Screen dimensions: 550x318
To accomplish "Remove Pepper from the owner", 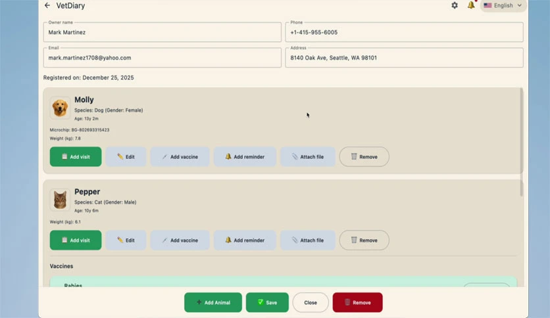I will (x=364, y=240).
